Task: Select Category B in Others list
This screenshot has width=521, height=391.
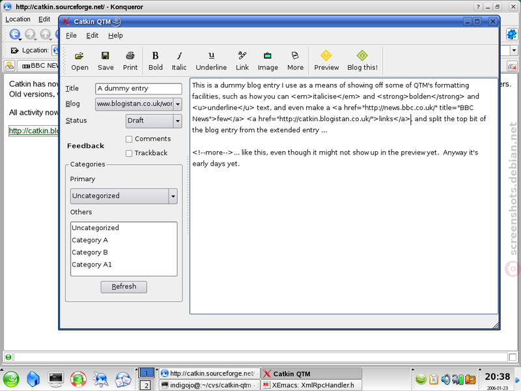Action: [124, 252]
